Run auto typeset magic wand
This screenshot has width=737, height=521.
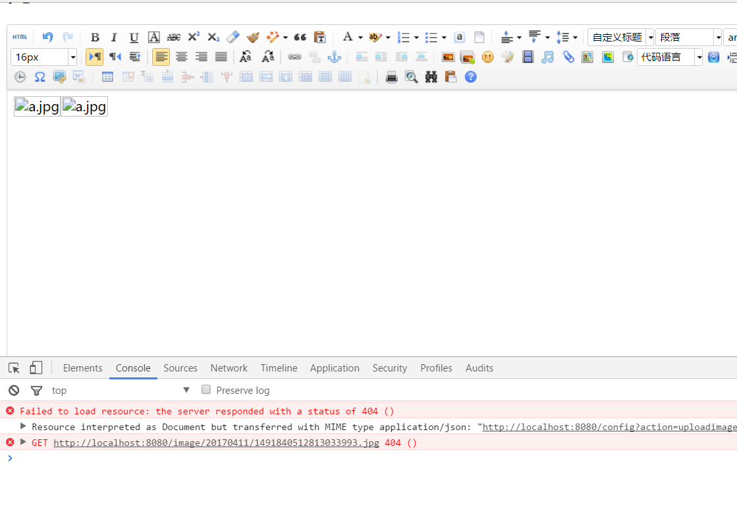[273, 37]
